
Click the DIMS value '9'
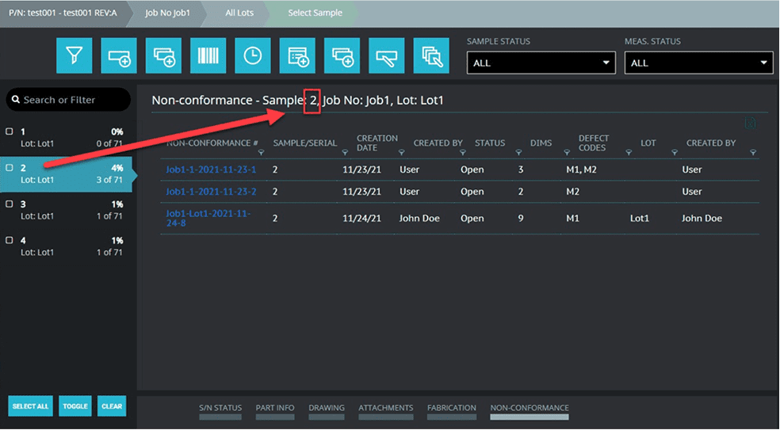521,219
